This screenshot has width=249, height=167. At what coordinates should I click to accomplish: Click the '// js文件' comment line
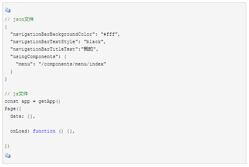(16, 94)
